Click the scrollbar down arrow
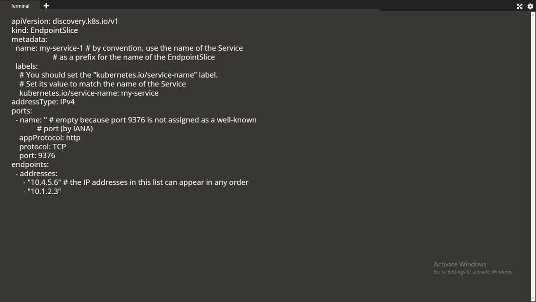 [x=533, y=298]
